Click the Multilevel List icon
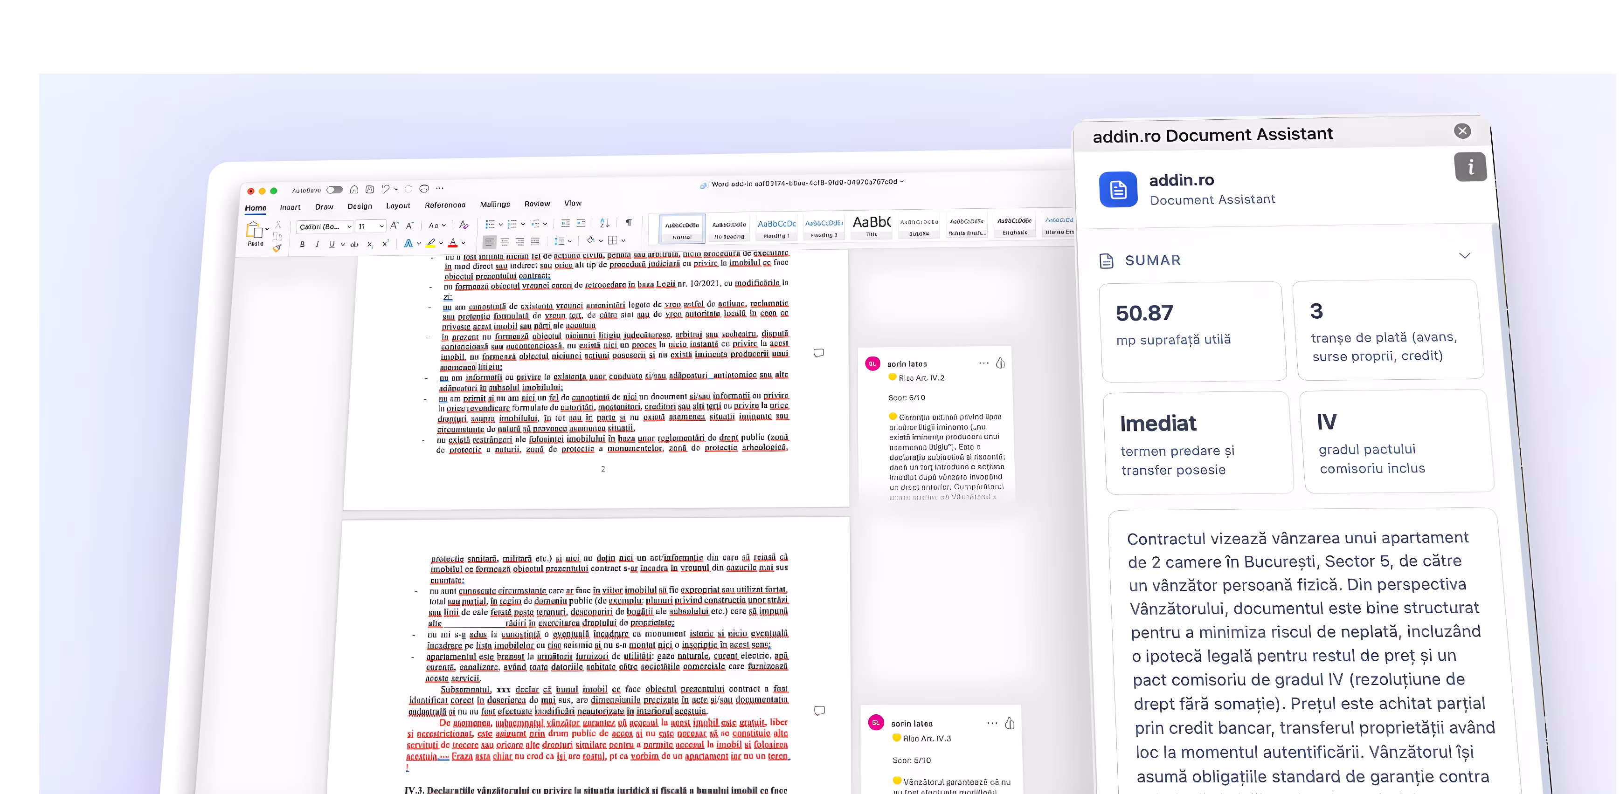1620x794 pixels. point(535,224)
